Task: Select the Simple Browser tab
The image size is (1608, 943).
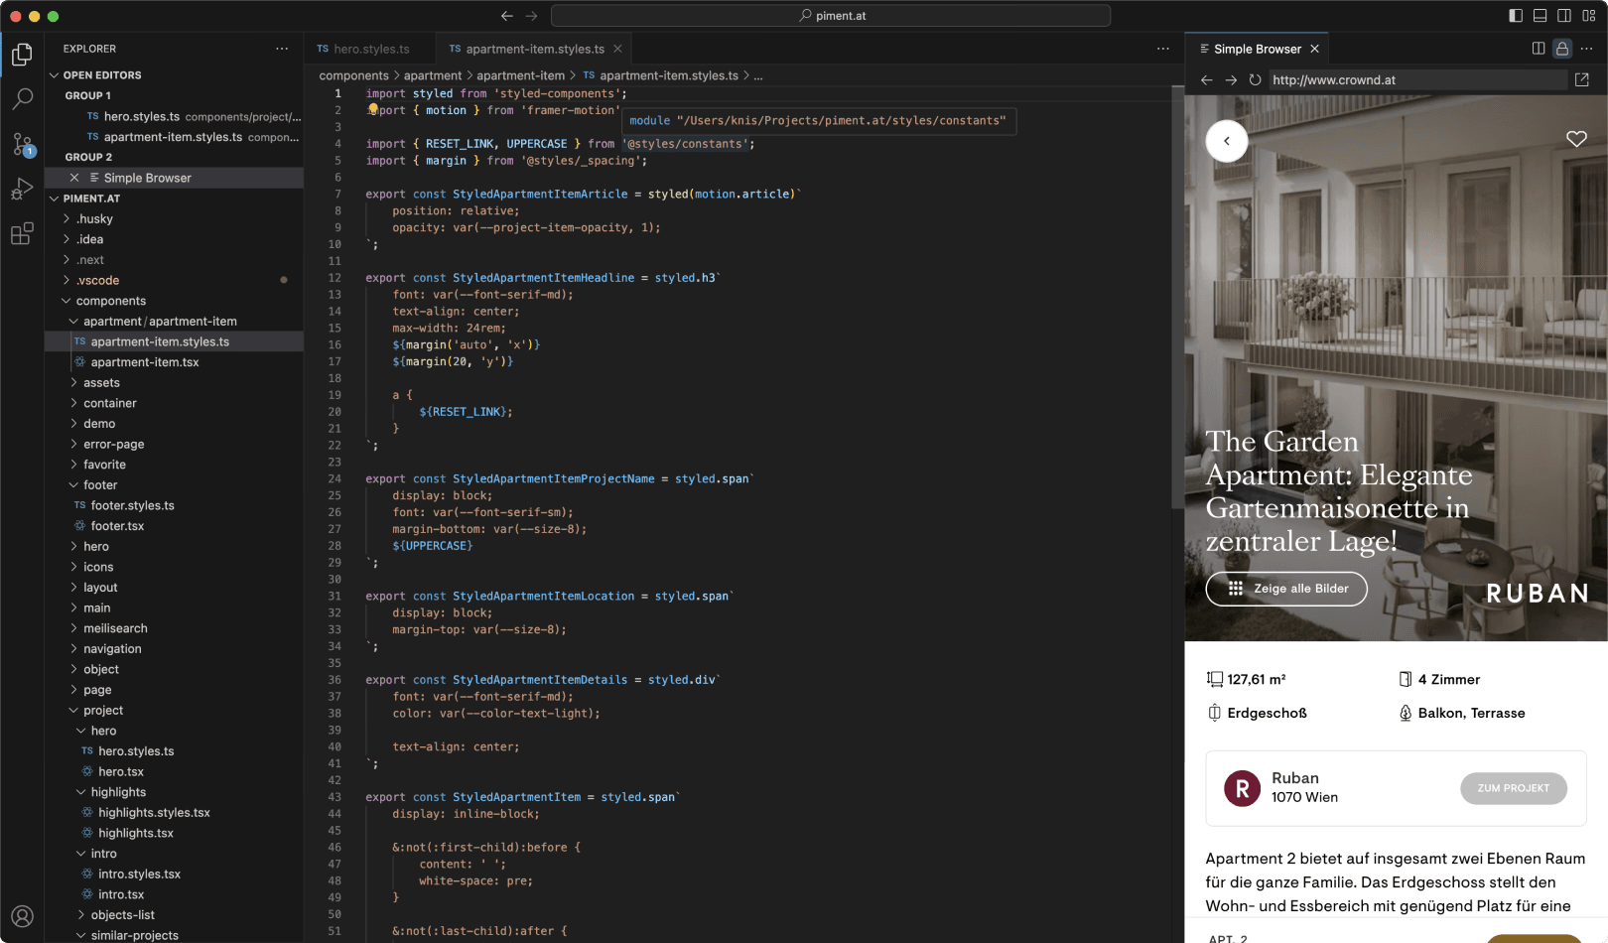Action: coord(1257,48)
